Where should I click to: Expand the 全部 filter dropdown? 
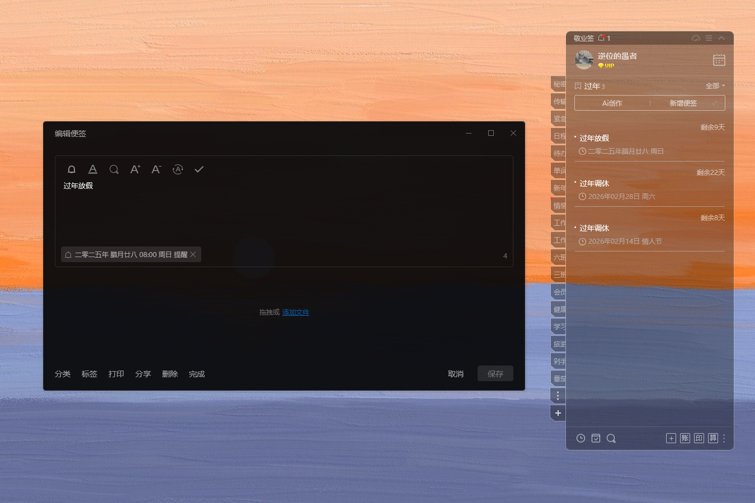coord(715,86)
